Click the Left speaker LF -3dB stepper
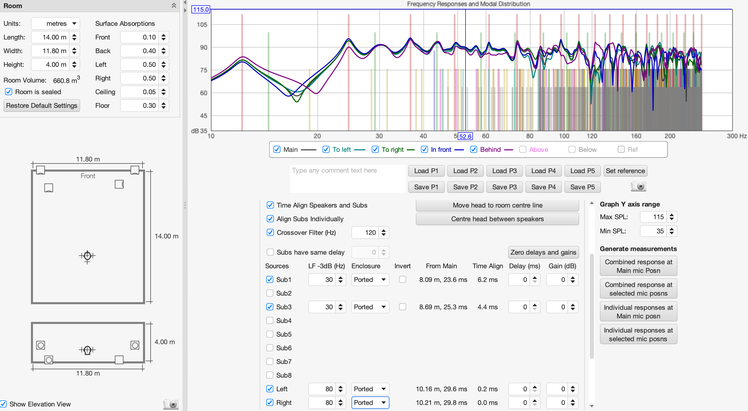748x411 pixels. [x=340, y=389]
